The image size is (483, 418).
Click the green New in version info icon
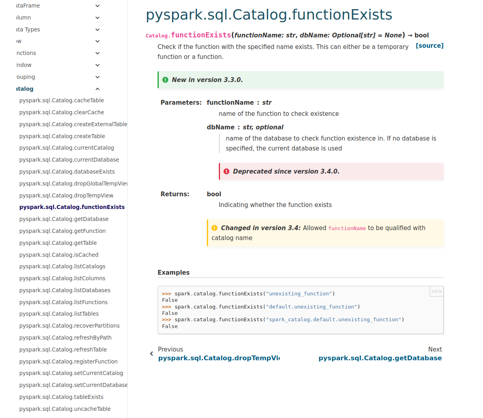click(166, 80)
